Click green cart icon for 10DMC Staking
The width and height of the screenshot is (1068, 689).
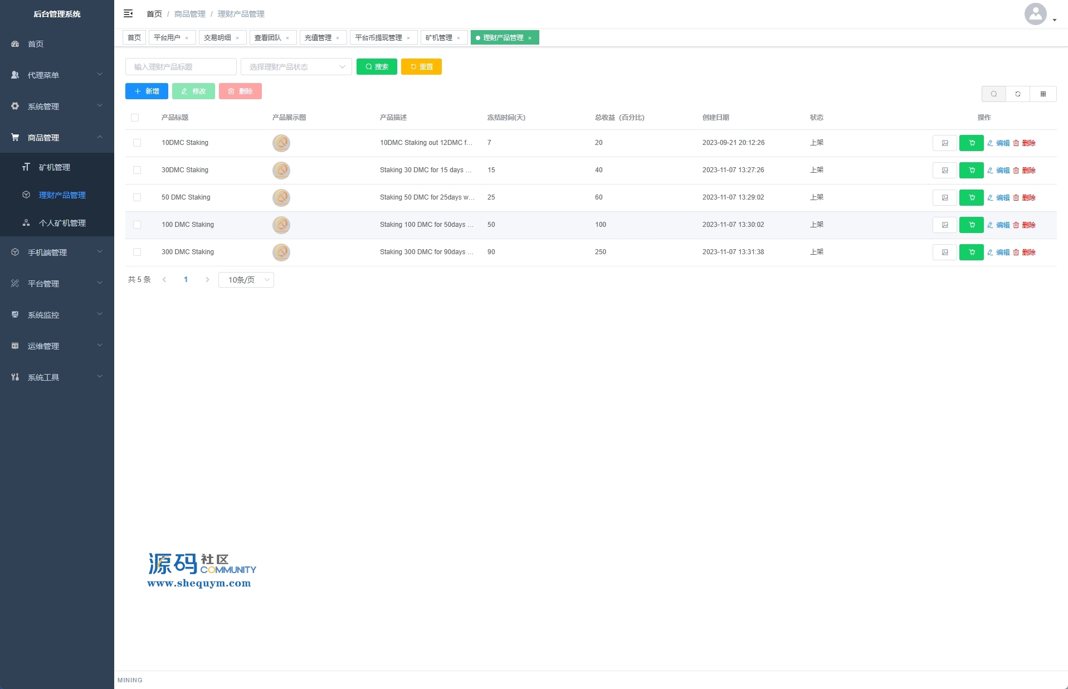click(x=971, y=143)
